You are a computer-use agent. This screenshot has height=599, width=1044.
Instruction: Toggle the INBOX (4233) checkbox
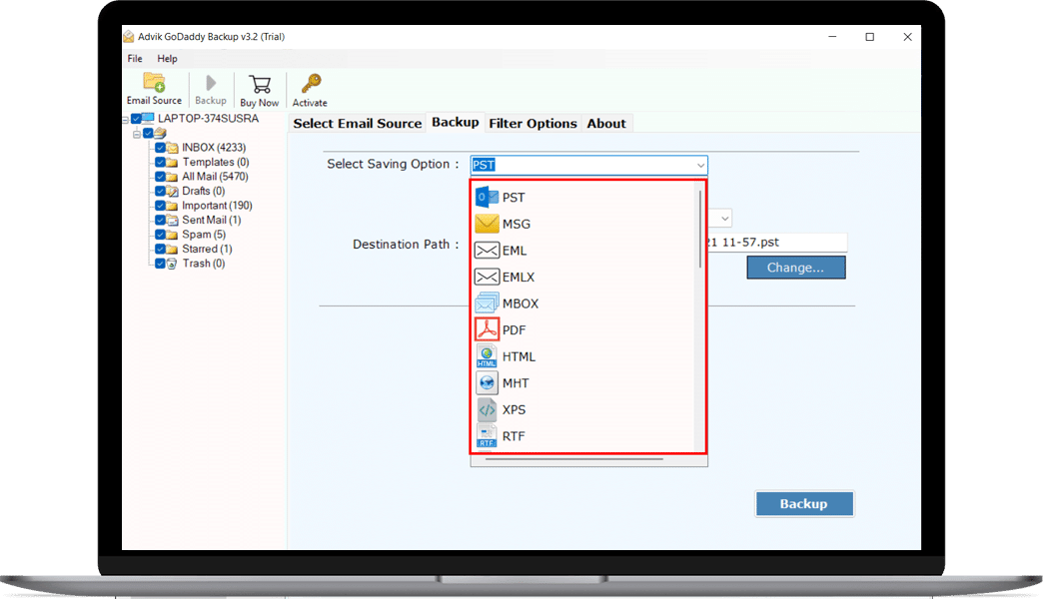tap(161, 148)
